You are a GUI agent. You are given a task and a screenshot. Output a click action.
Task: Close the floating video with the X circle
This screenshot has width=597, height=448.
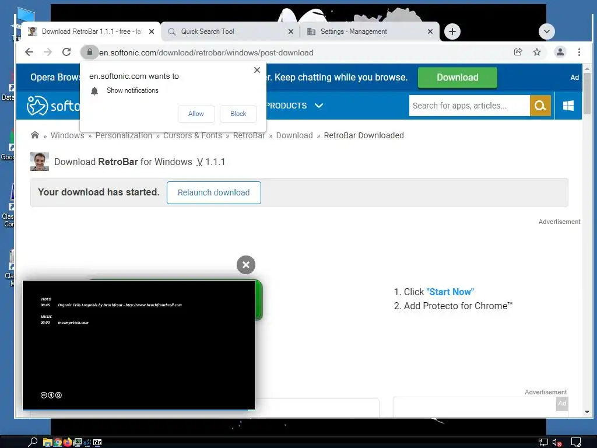coord(246,265)
